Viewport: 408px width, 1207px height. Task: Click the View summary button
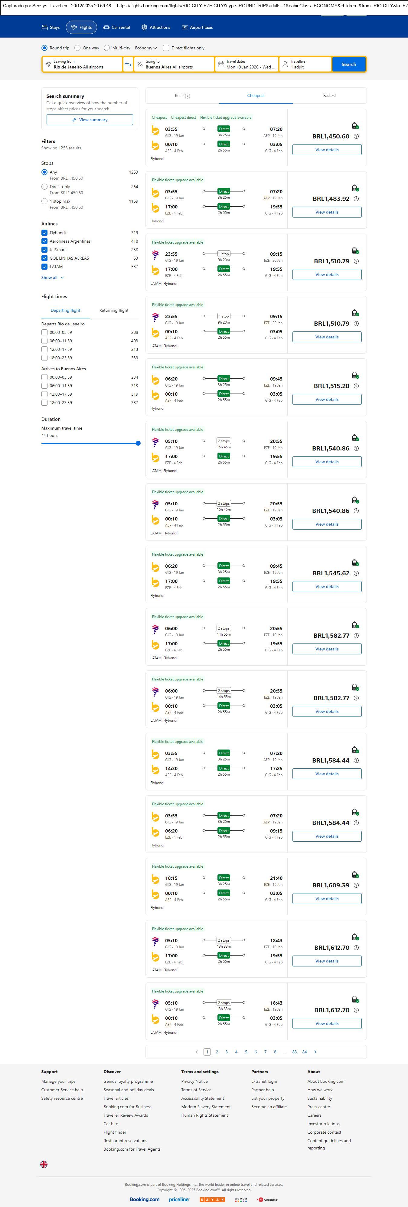tap(89, 120)
